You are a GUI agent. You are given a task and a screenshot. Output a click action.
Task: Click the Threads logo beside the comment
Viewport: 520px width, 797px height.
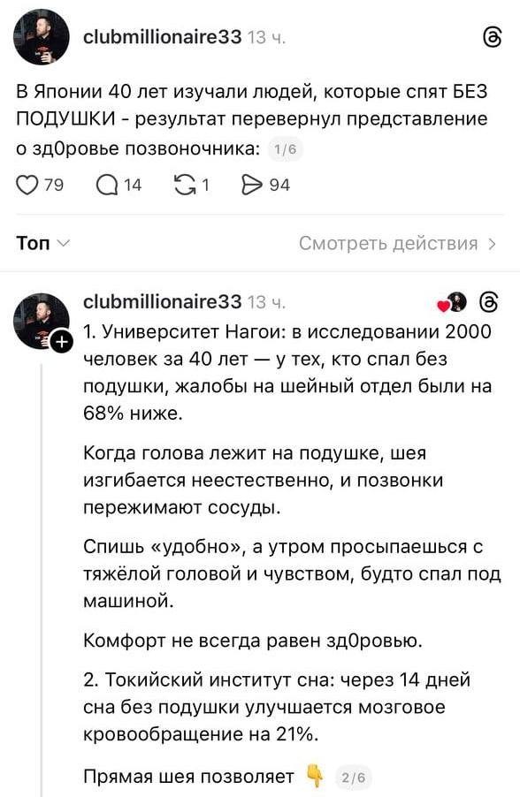[488, 300]
